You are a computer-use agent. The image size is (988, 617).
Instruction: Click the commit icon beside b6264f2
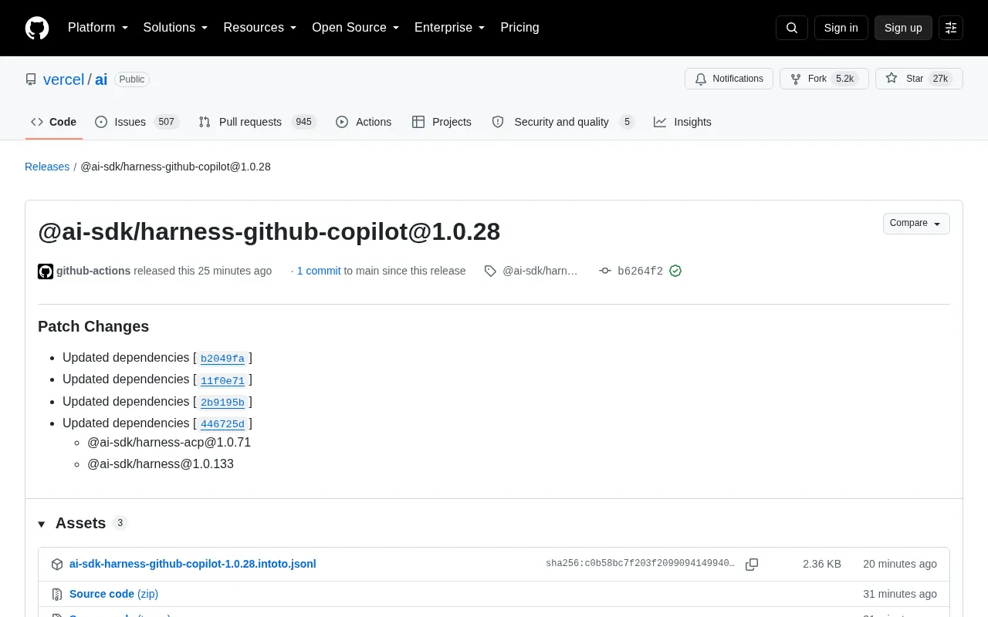point(605,271)
